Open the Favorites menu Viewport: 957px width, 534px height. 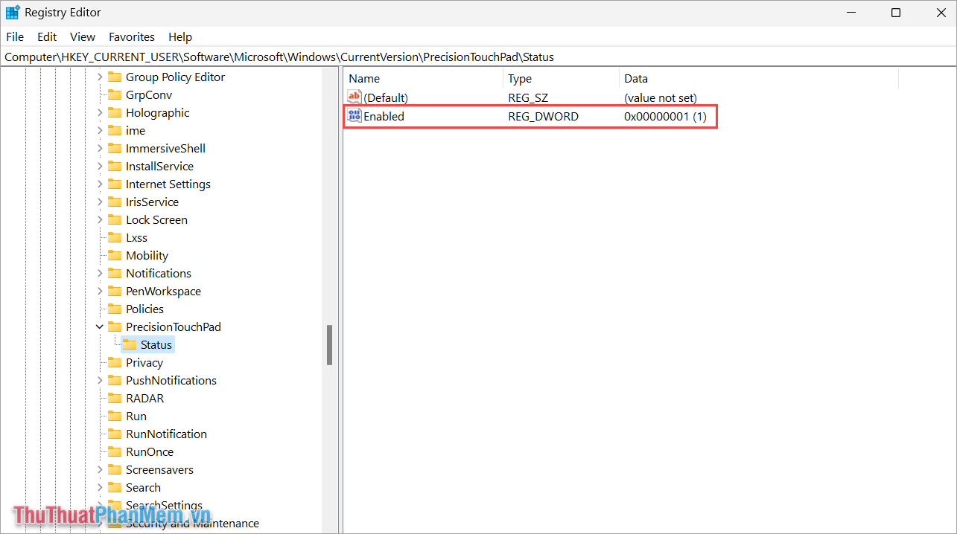132,36
